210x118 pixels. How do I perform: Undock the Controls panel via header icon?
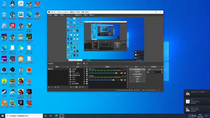(x=145, y=67)
